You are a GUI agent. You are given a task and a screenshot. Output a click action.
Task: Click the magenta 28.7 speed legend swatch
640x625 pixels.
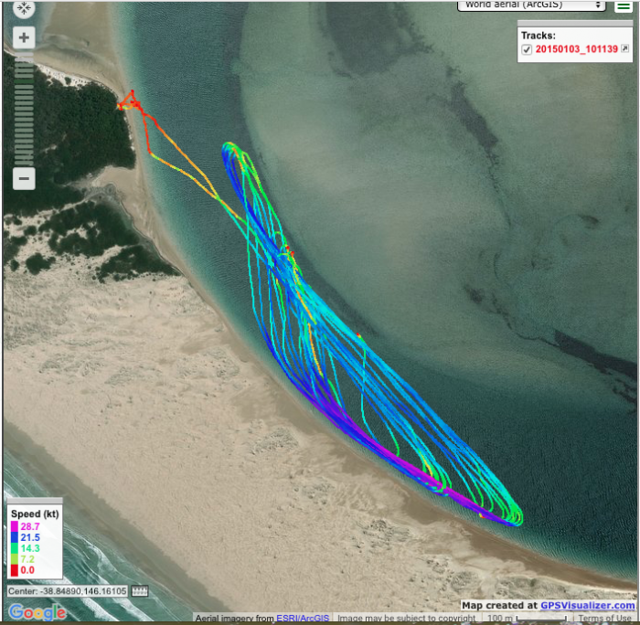[x=15, y=527]
